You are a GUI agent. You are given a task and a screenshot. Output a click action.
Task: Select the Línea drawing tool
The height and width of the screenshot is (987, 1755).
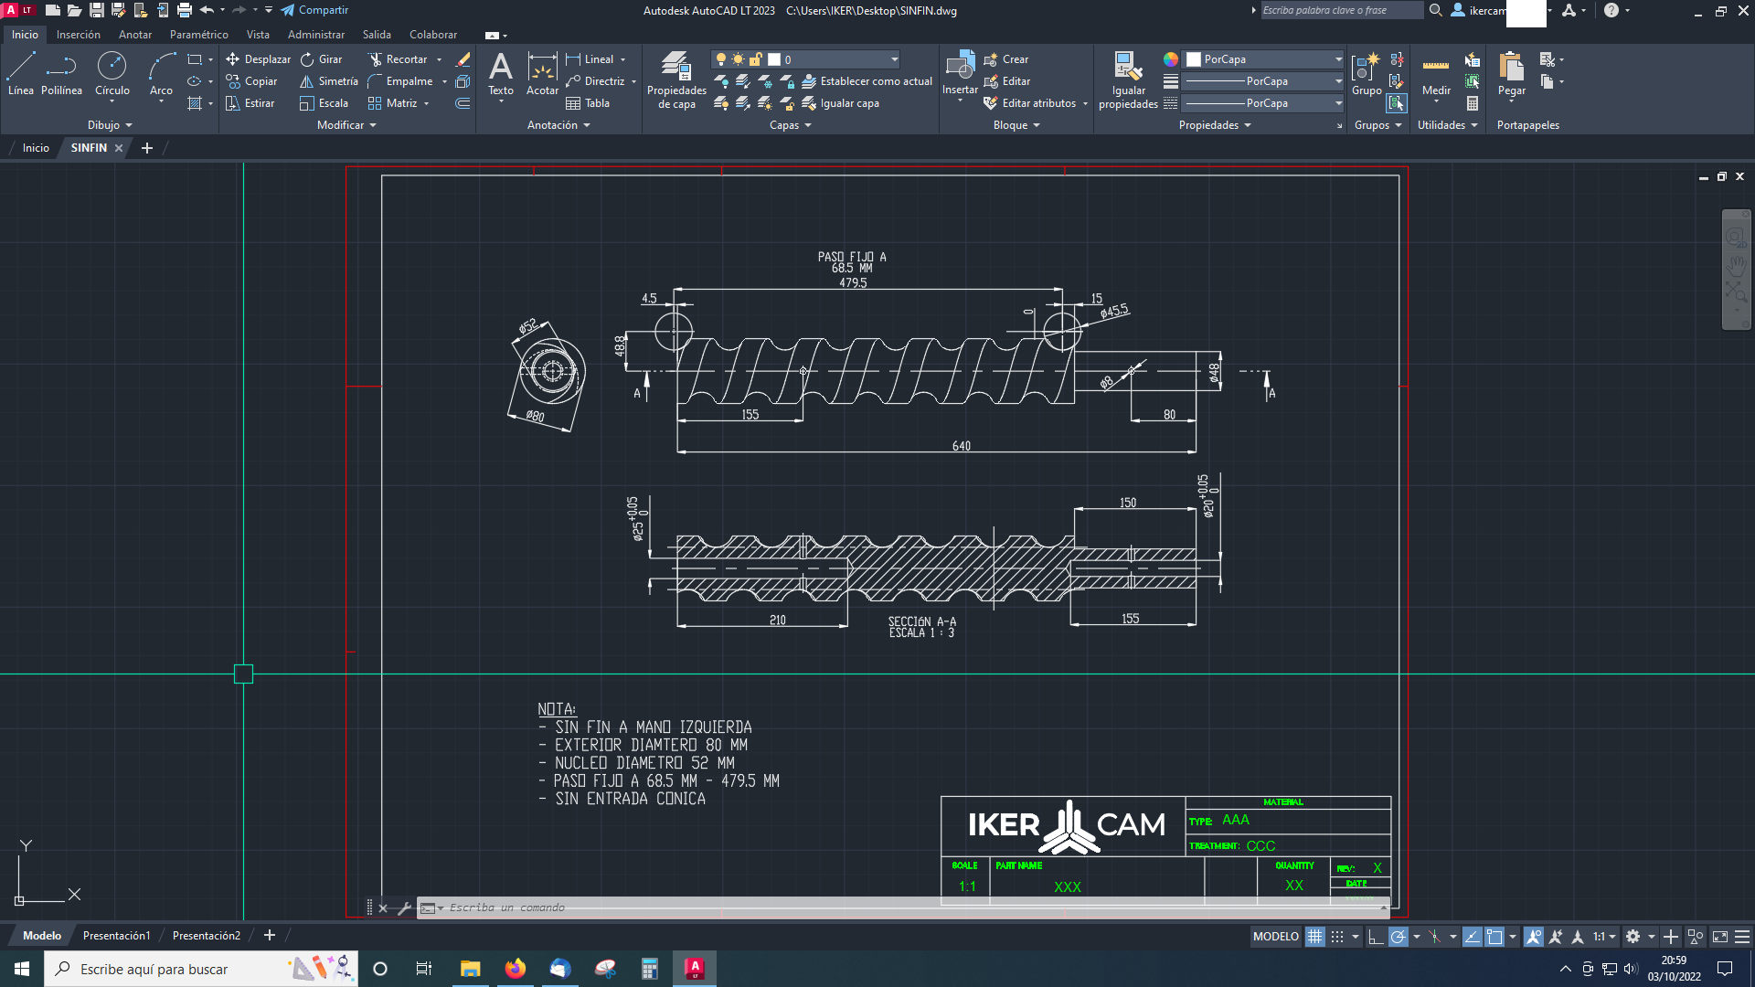point(20,73)
